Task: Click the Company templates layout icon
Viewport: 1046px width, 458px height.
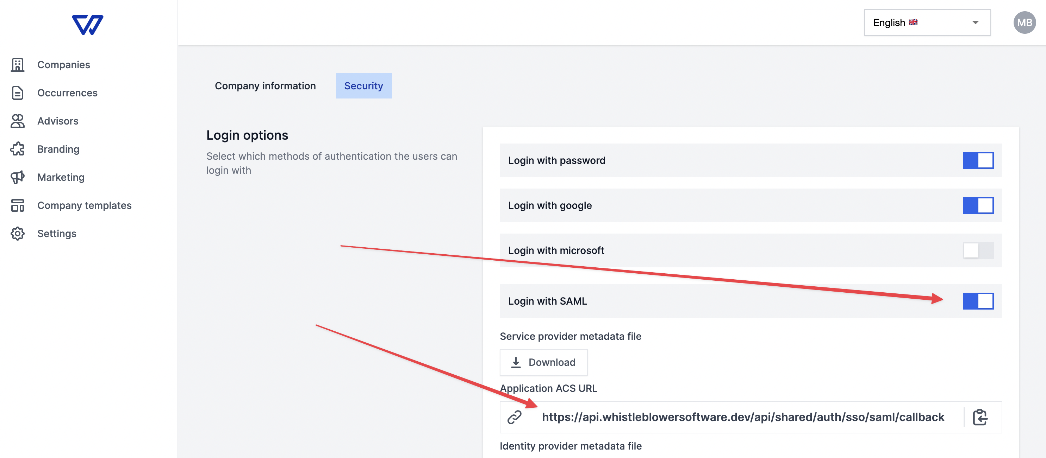Action: pos(18,205)
